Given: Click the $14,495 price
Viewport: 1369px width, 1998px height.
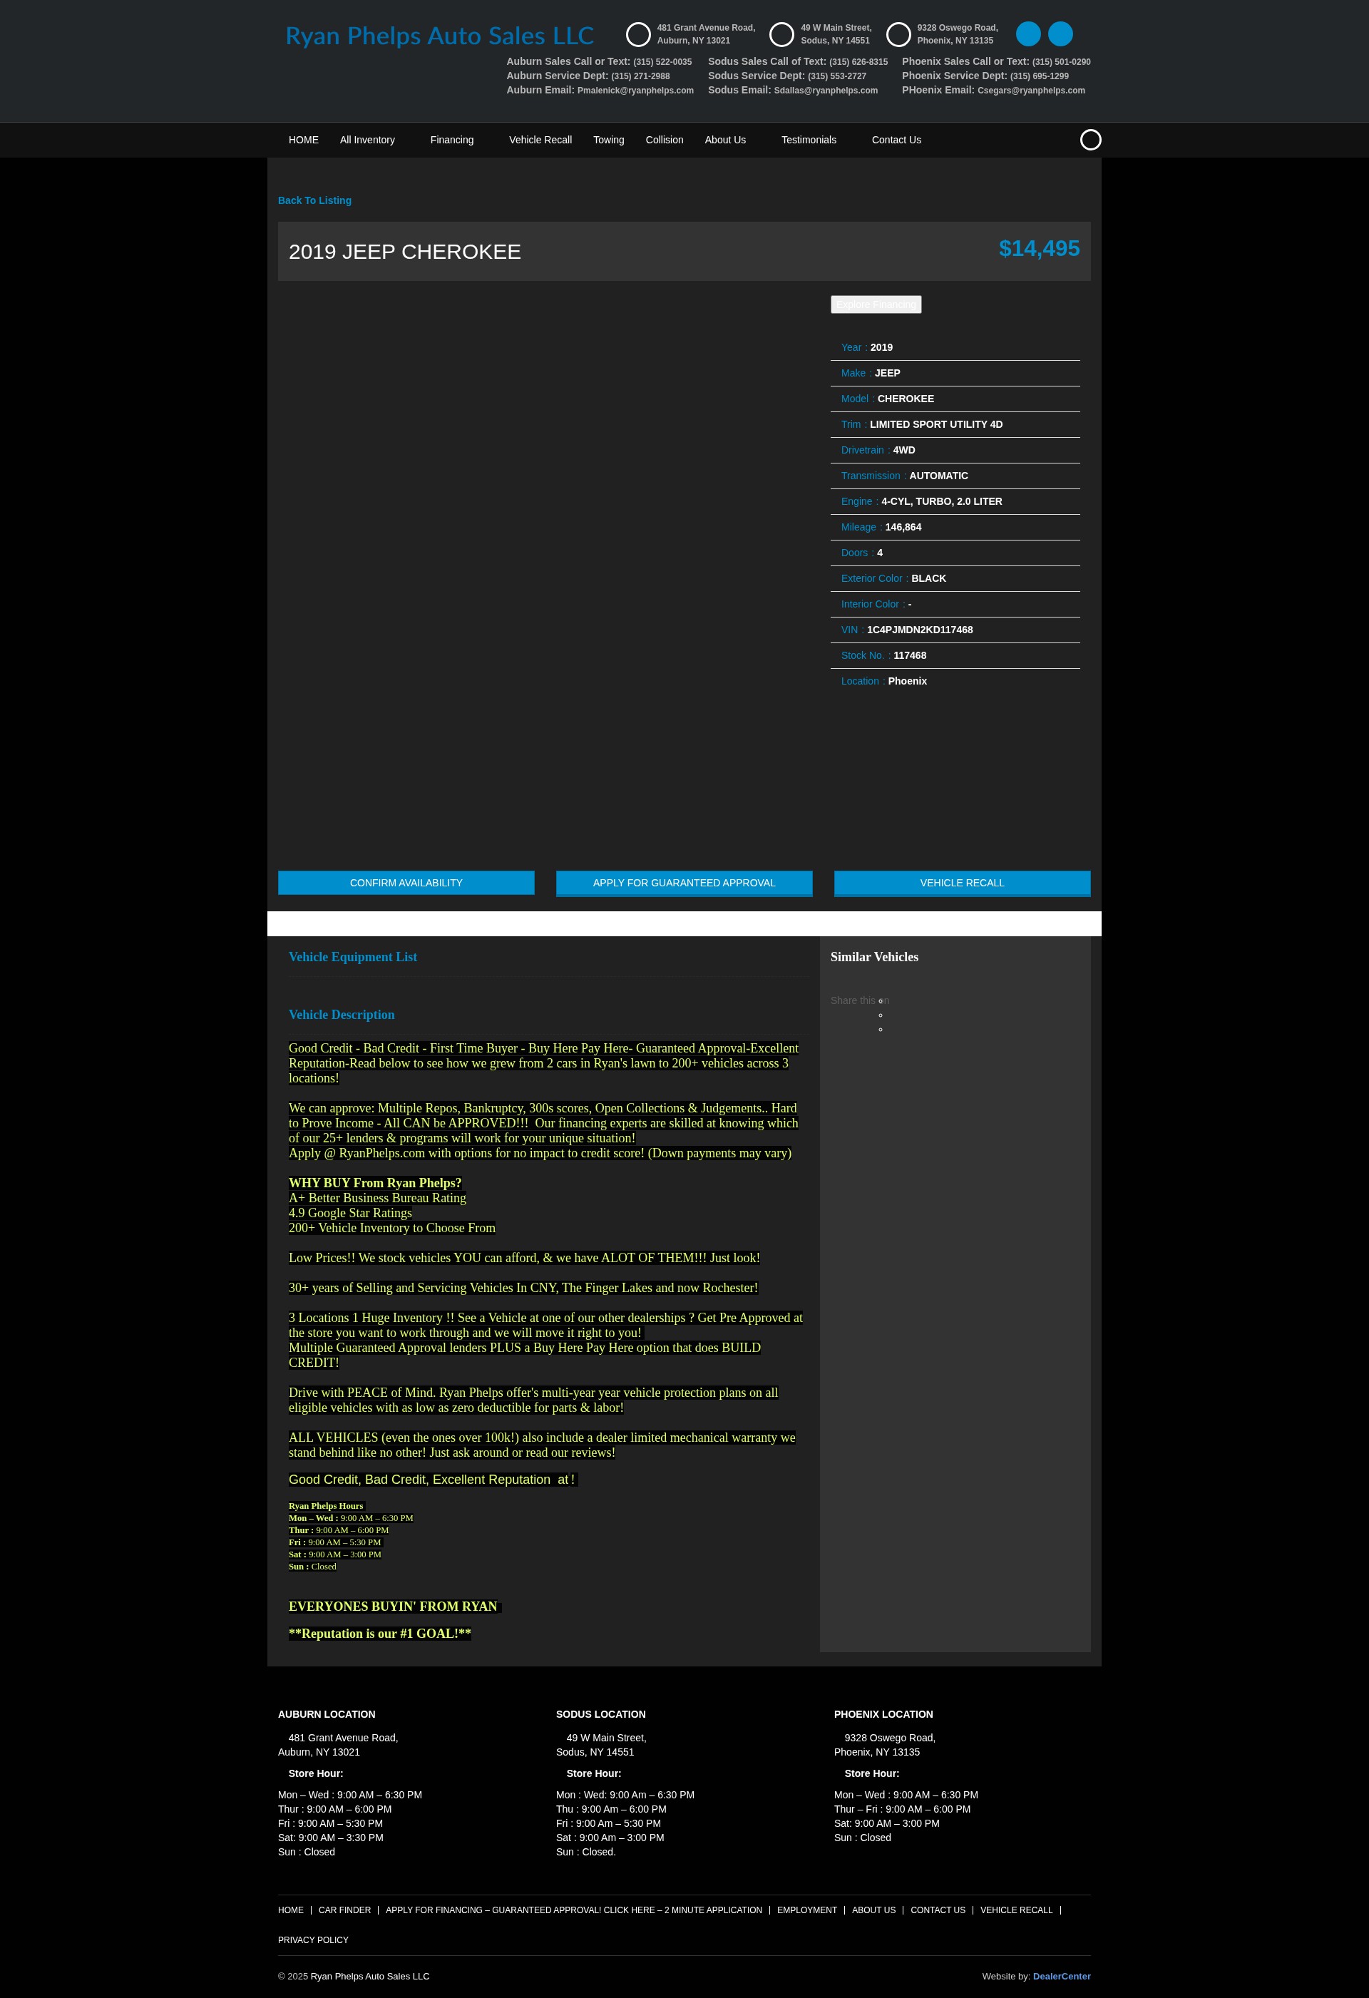Looking at the screenshot, I should pyautogui.click(x=1039, y=248).
